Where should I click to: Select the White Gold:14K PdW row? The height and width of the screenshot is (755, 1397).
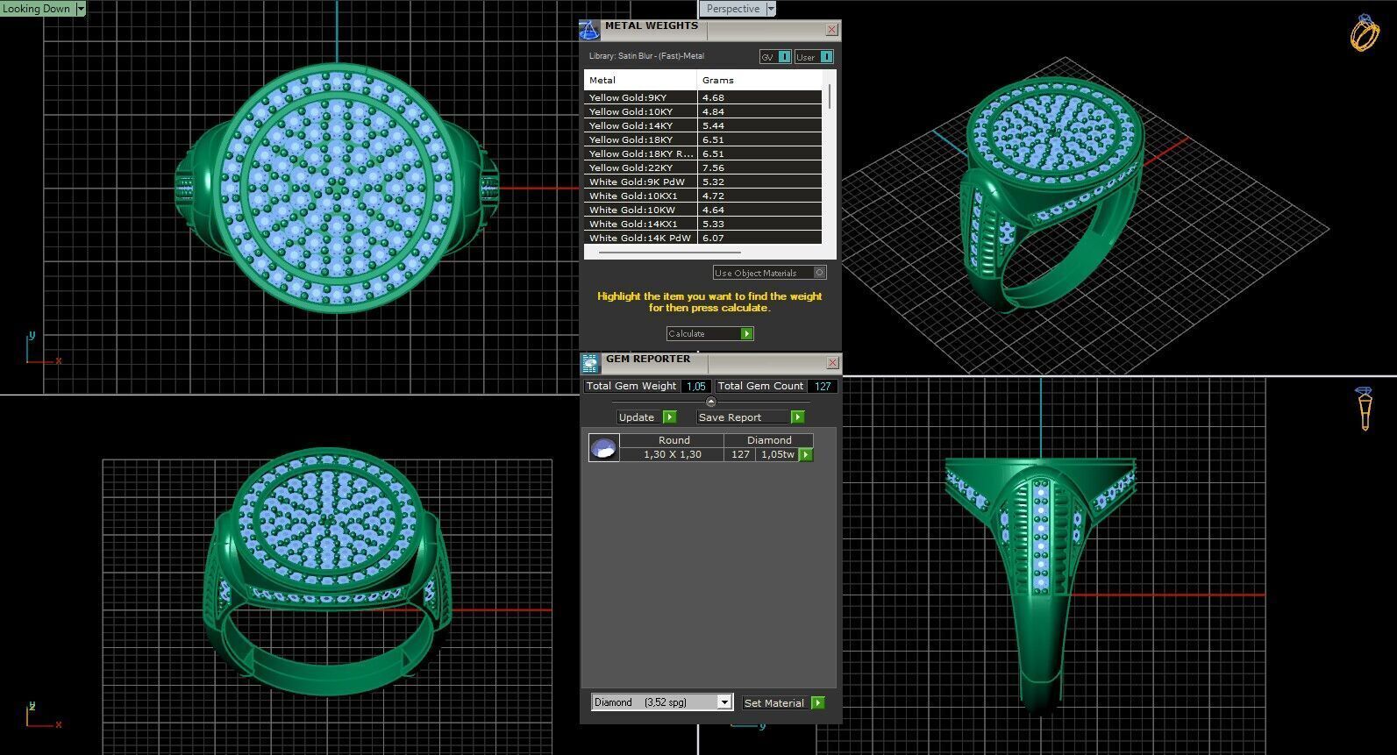(x=702, y=238)
